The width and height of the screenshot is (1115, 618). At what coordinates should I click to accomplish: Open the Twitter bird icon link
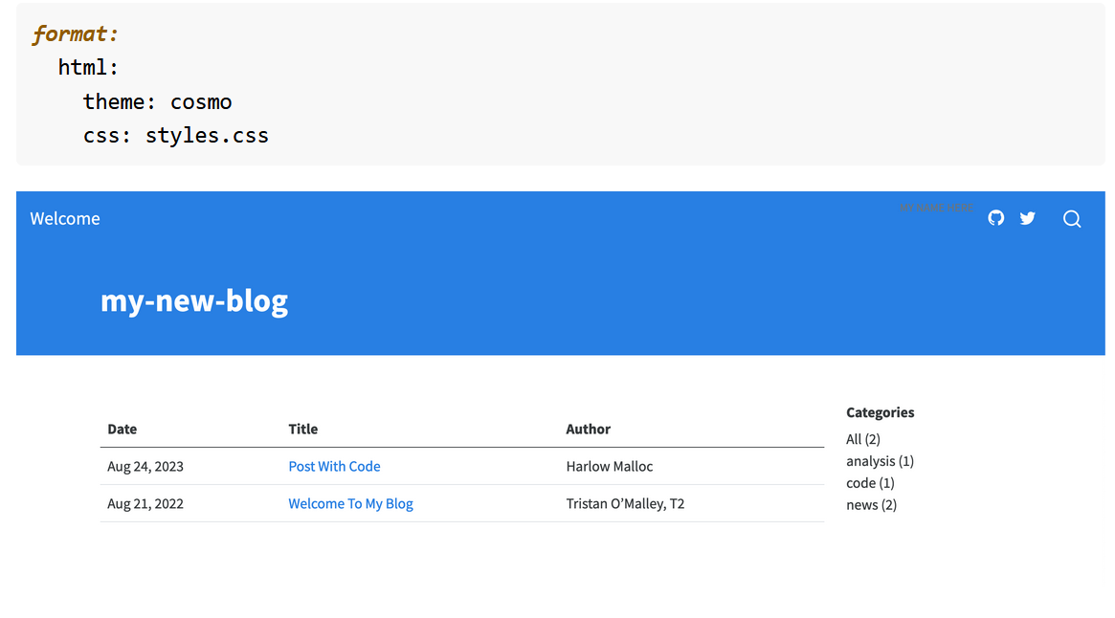point(1028,218)
